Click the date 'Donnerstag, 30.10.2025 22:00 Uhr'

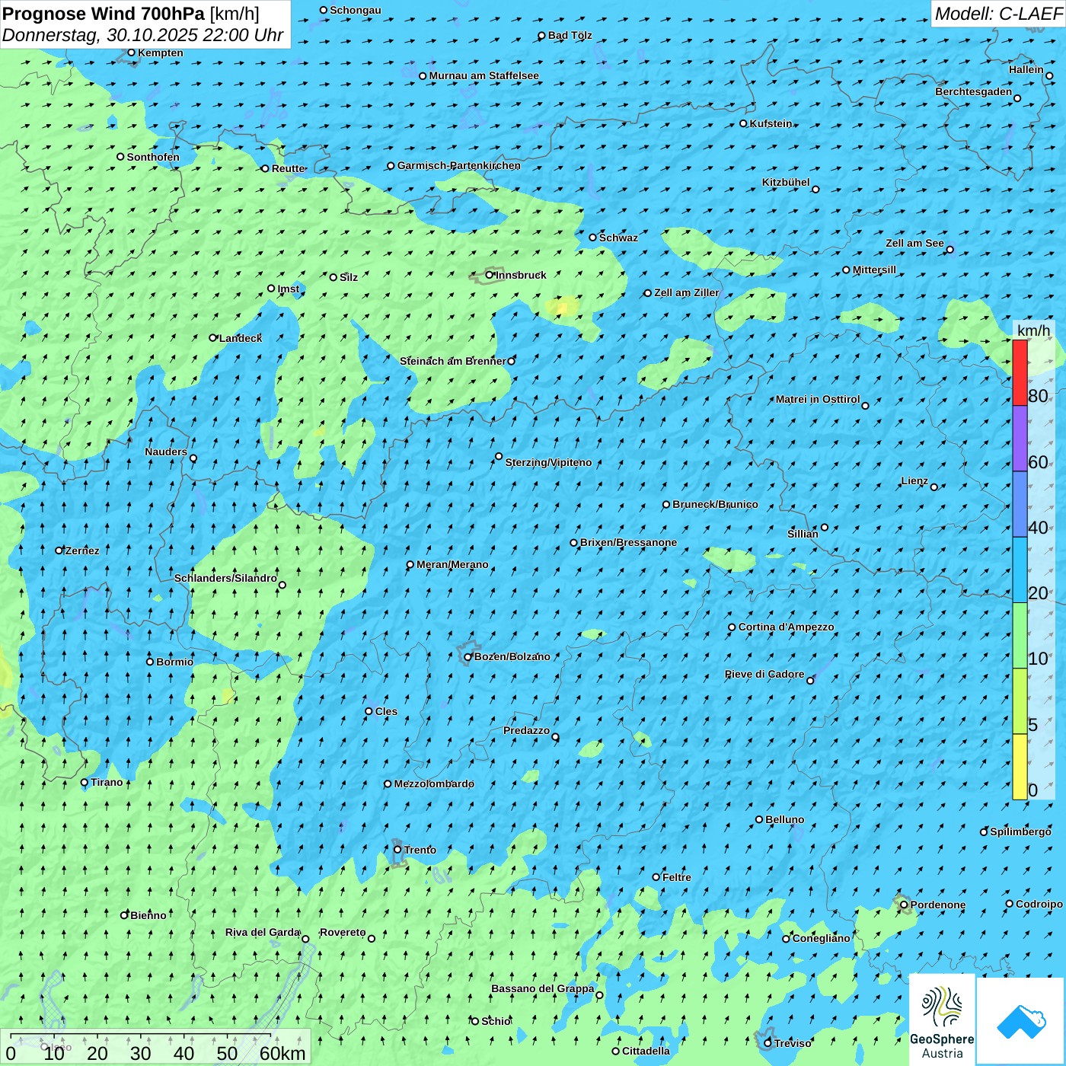click(x=142, y=35)
